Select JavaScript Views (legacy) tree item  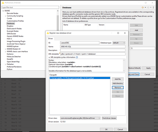coord(16,44)
